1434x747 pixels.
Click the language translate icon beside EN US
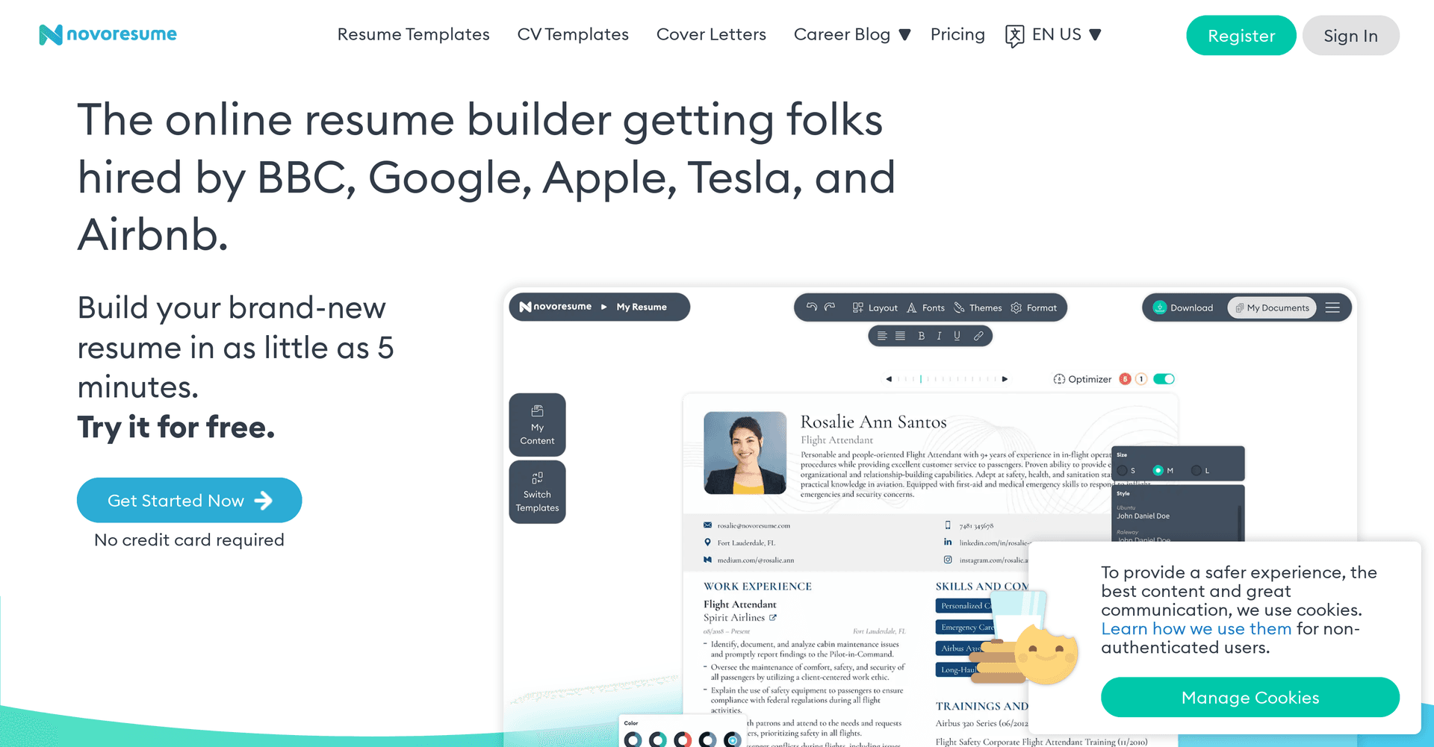[1014, 35]
